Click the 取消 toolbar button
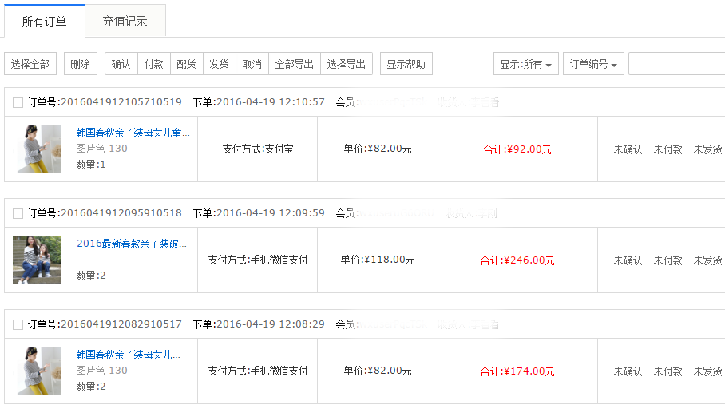Image resolution: width=725 pixels, height=409 pixels. click(x=252, y=64)
